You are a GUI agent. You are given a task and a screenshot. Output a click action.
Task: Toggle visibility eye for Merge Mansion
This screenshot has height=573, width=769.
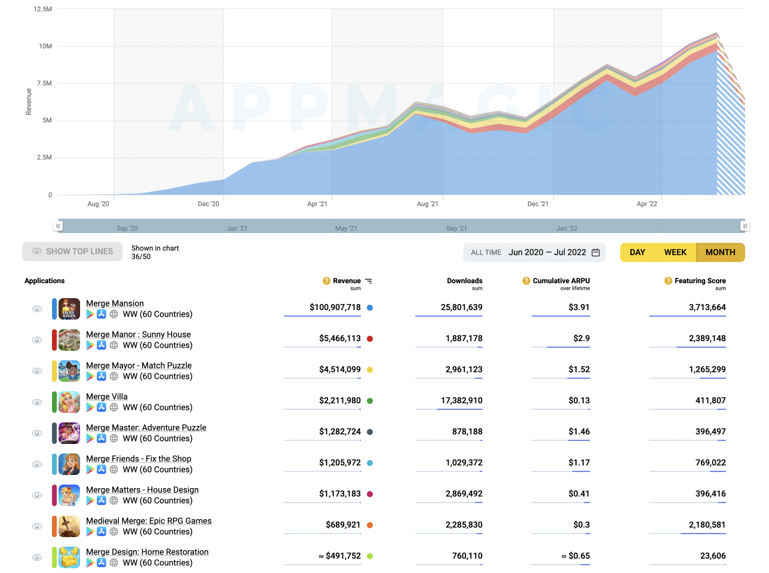click(37, 309)
